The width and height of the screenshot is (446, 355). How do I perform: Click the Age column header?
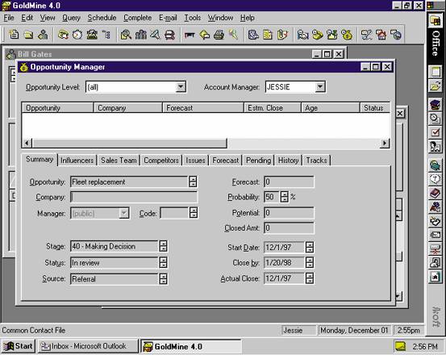pyautogui.click(x=330, y=108)
